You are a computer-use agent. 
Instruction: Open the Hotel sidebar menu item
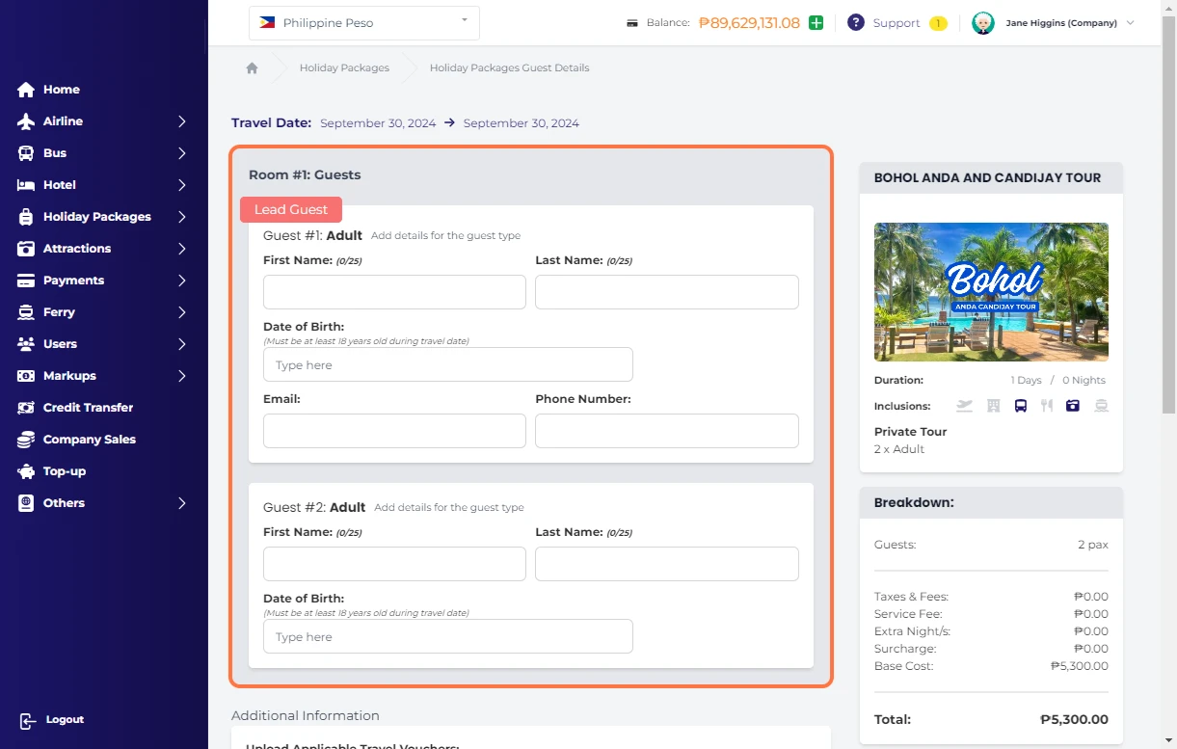[60, 185]
